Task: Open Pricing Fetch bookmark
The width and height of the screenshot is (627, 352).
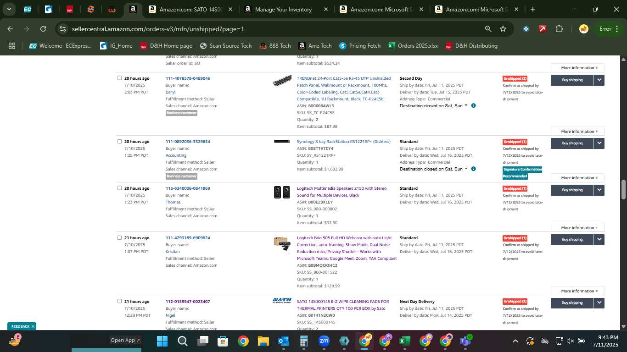Action: click(x=360, y=46)
